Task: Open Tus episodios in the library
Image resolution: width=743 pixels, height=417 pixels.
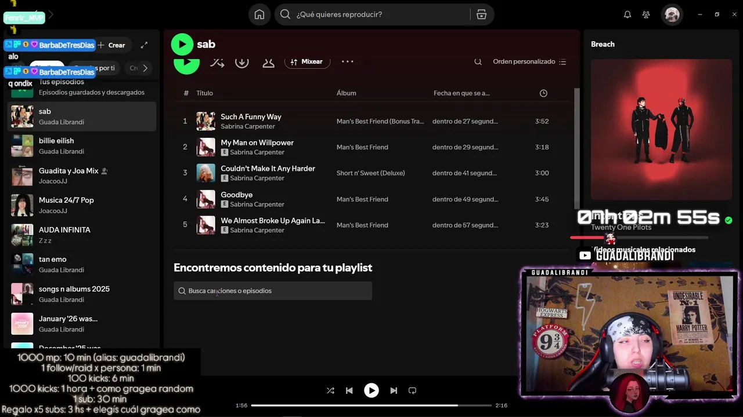Action: [x=82, y=87]
